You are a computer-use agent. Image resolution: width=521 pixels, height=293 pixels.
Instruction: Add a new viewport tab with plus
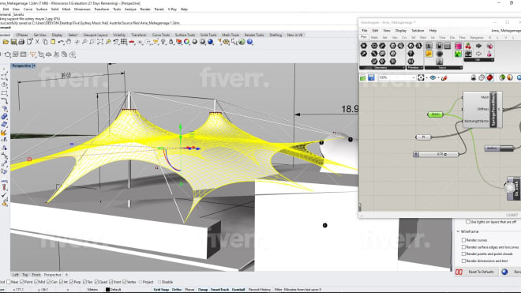click(66, 275)
